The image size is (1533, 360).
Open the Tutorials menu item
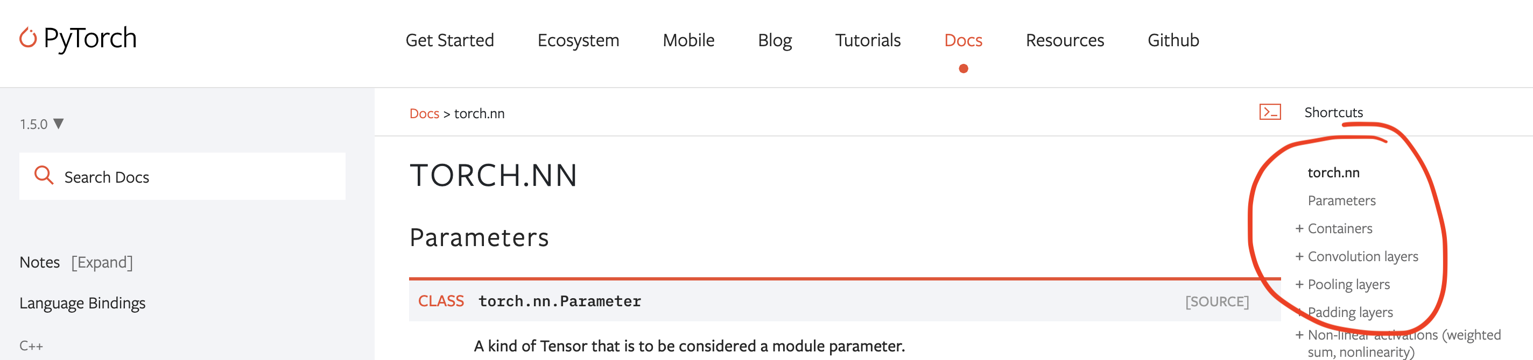click(x=868, y=40)
